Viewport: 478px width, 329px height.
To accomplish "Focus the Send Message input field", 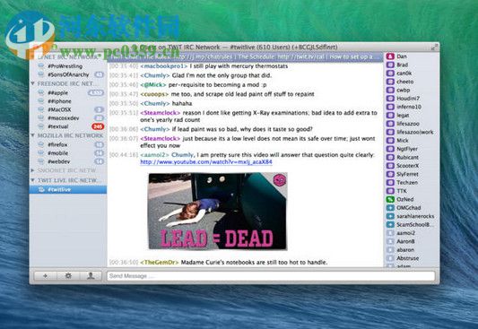I will (271, 276).
